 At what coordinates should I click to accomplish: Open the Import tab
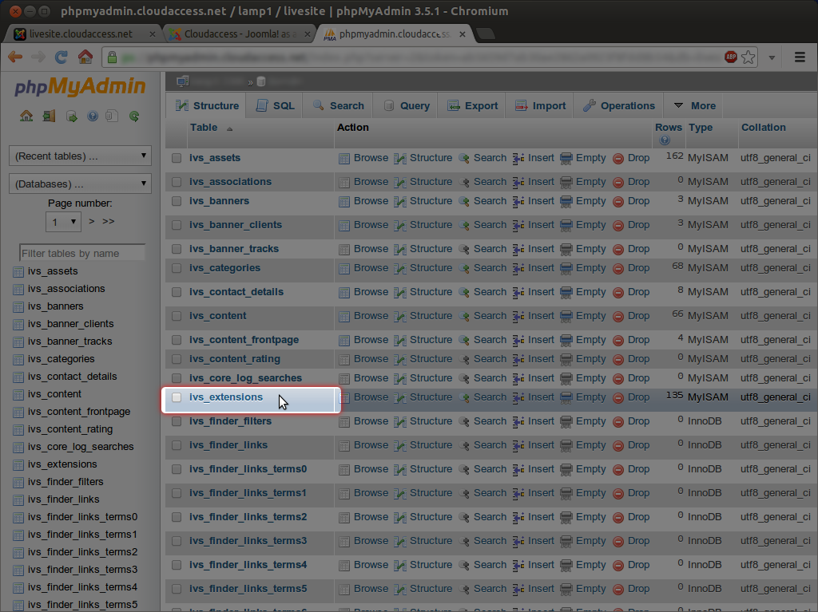click(540, 106)
